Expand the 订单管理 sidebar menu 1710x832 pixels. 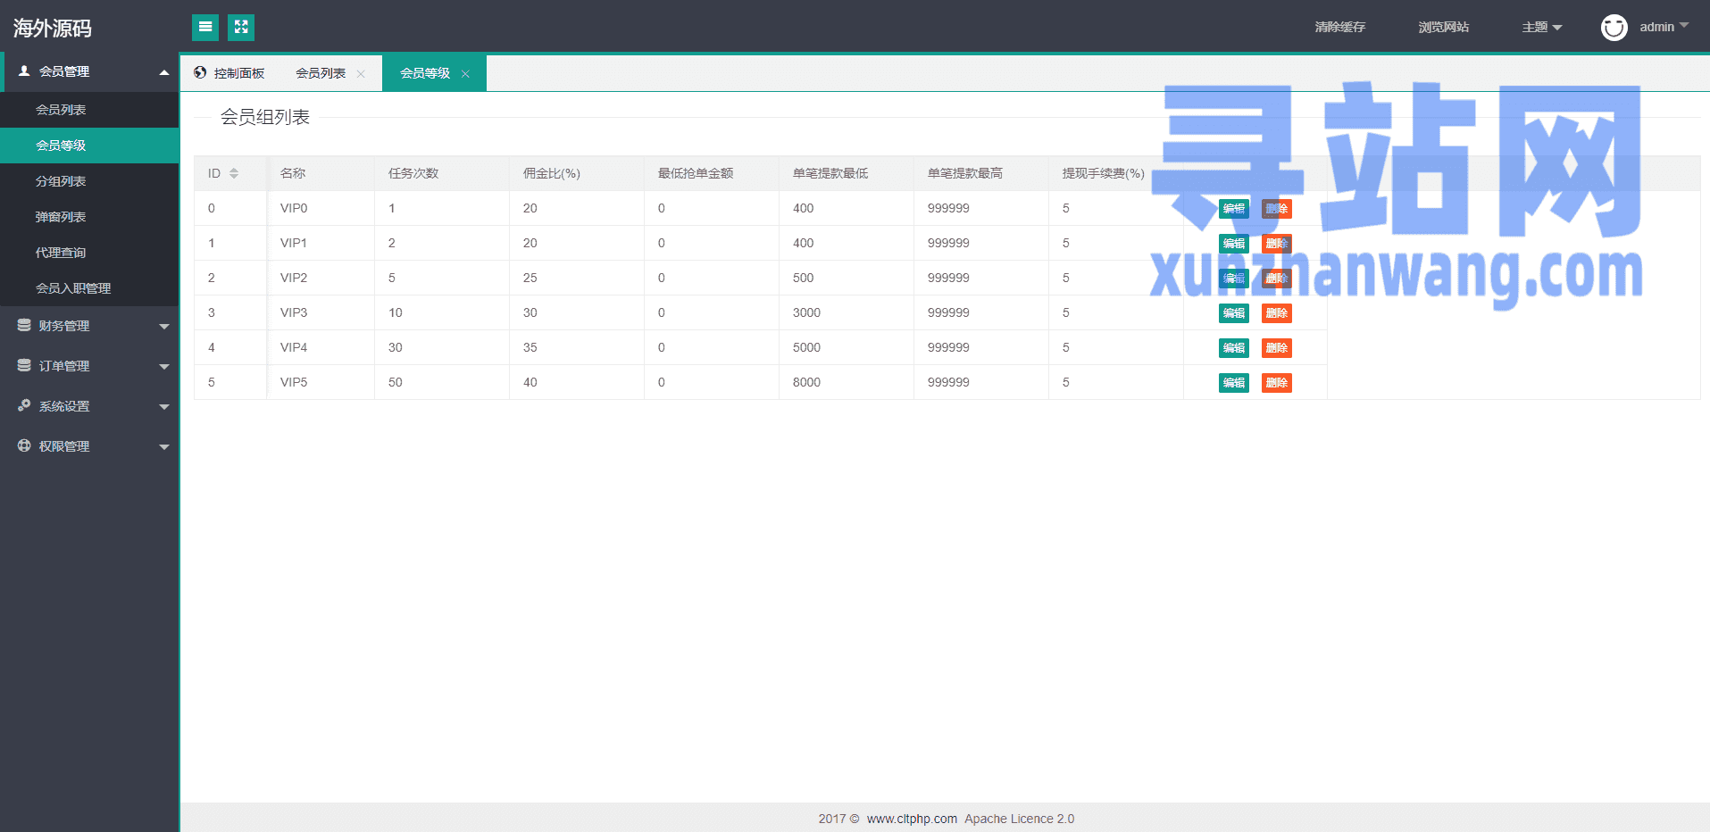tap(89, 366)
